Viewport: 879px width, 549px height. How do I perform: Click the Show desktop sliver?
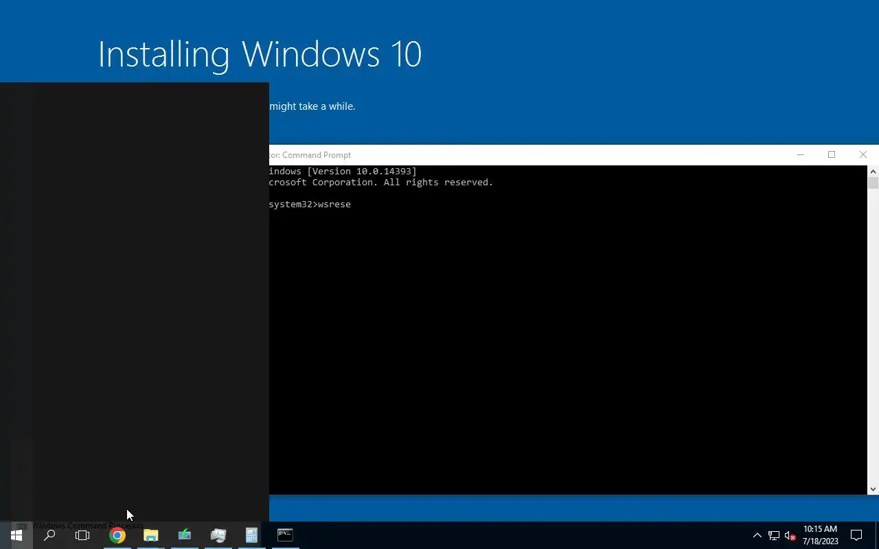pyautogui.click(x=877, y=535)
